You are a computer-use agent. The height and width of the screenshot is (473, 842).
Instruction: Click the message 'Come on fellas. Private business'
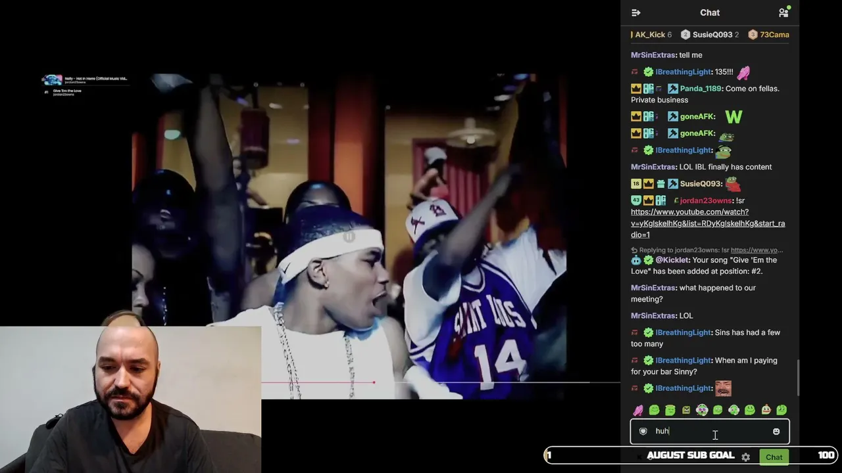point(705,95)
